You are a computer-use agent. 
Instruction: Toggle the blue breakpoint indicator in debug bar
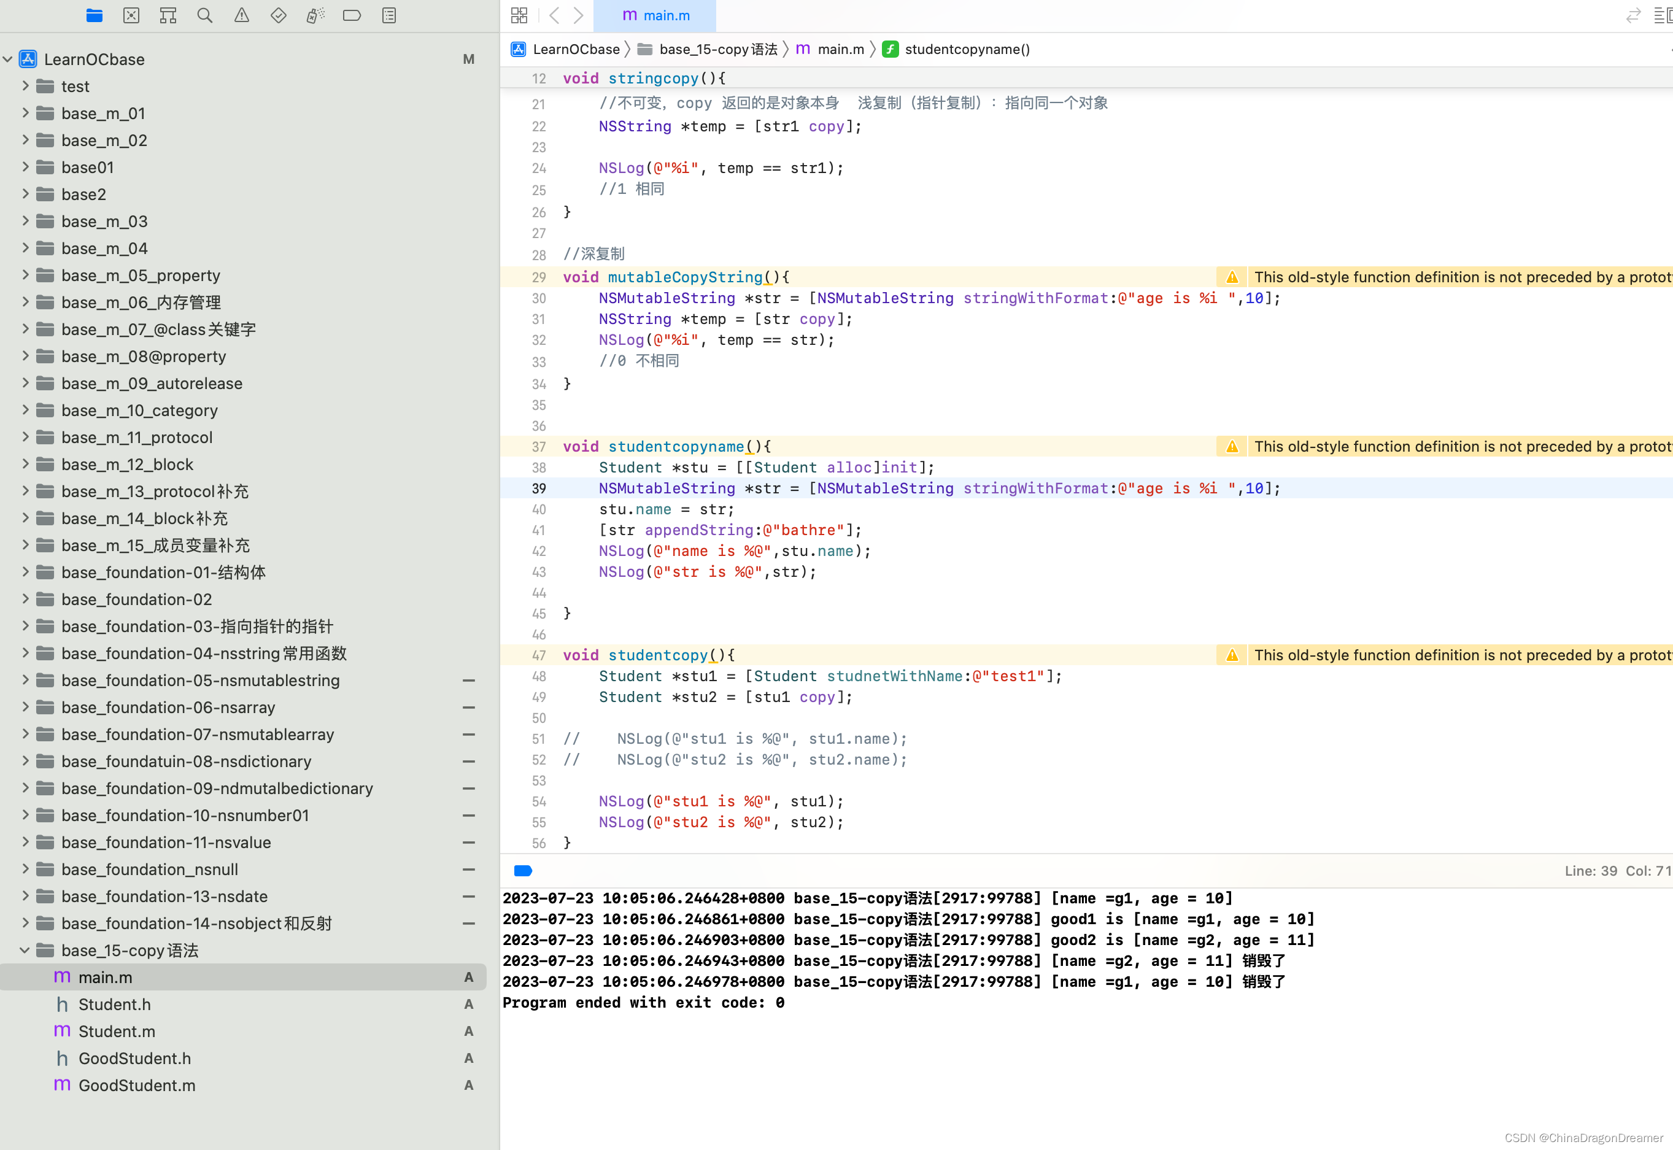pos(523,871)
